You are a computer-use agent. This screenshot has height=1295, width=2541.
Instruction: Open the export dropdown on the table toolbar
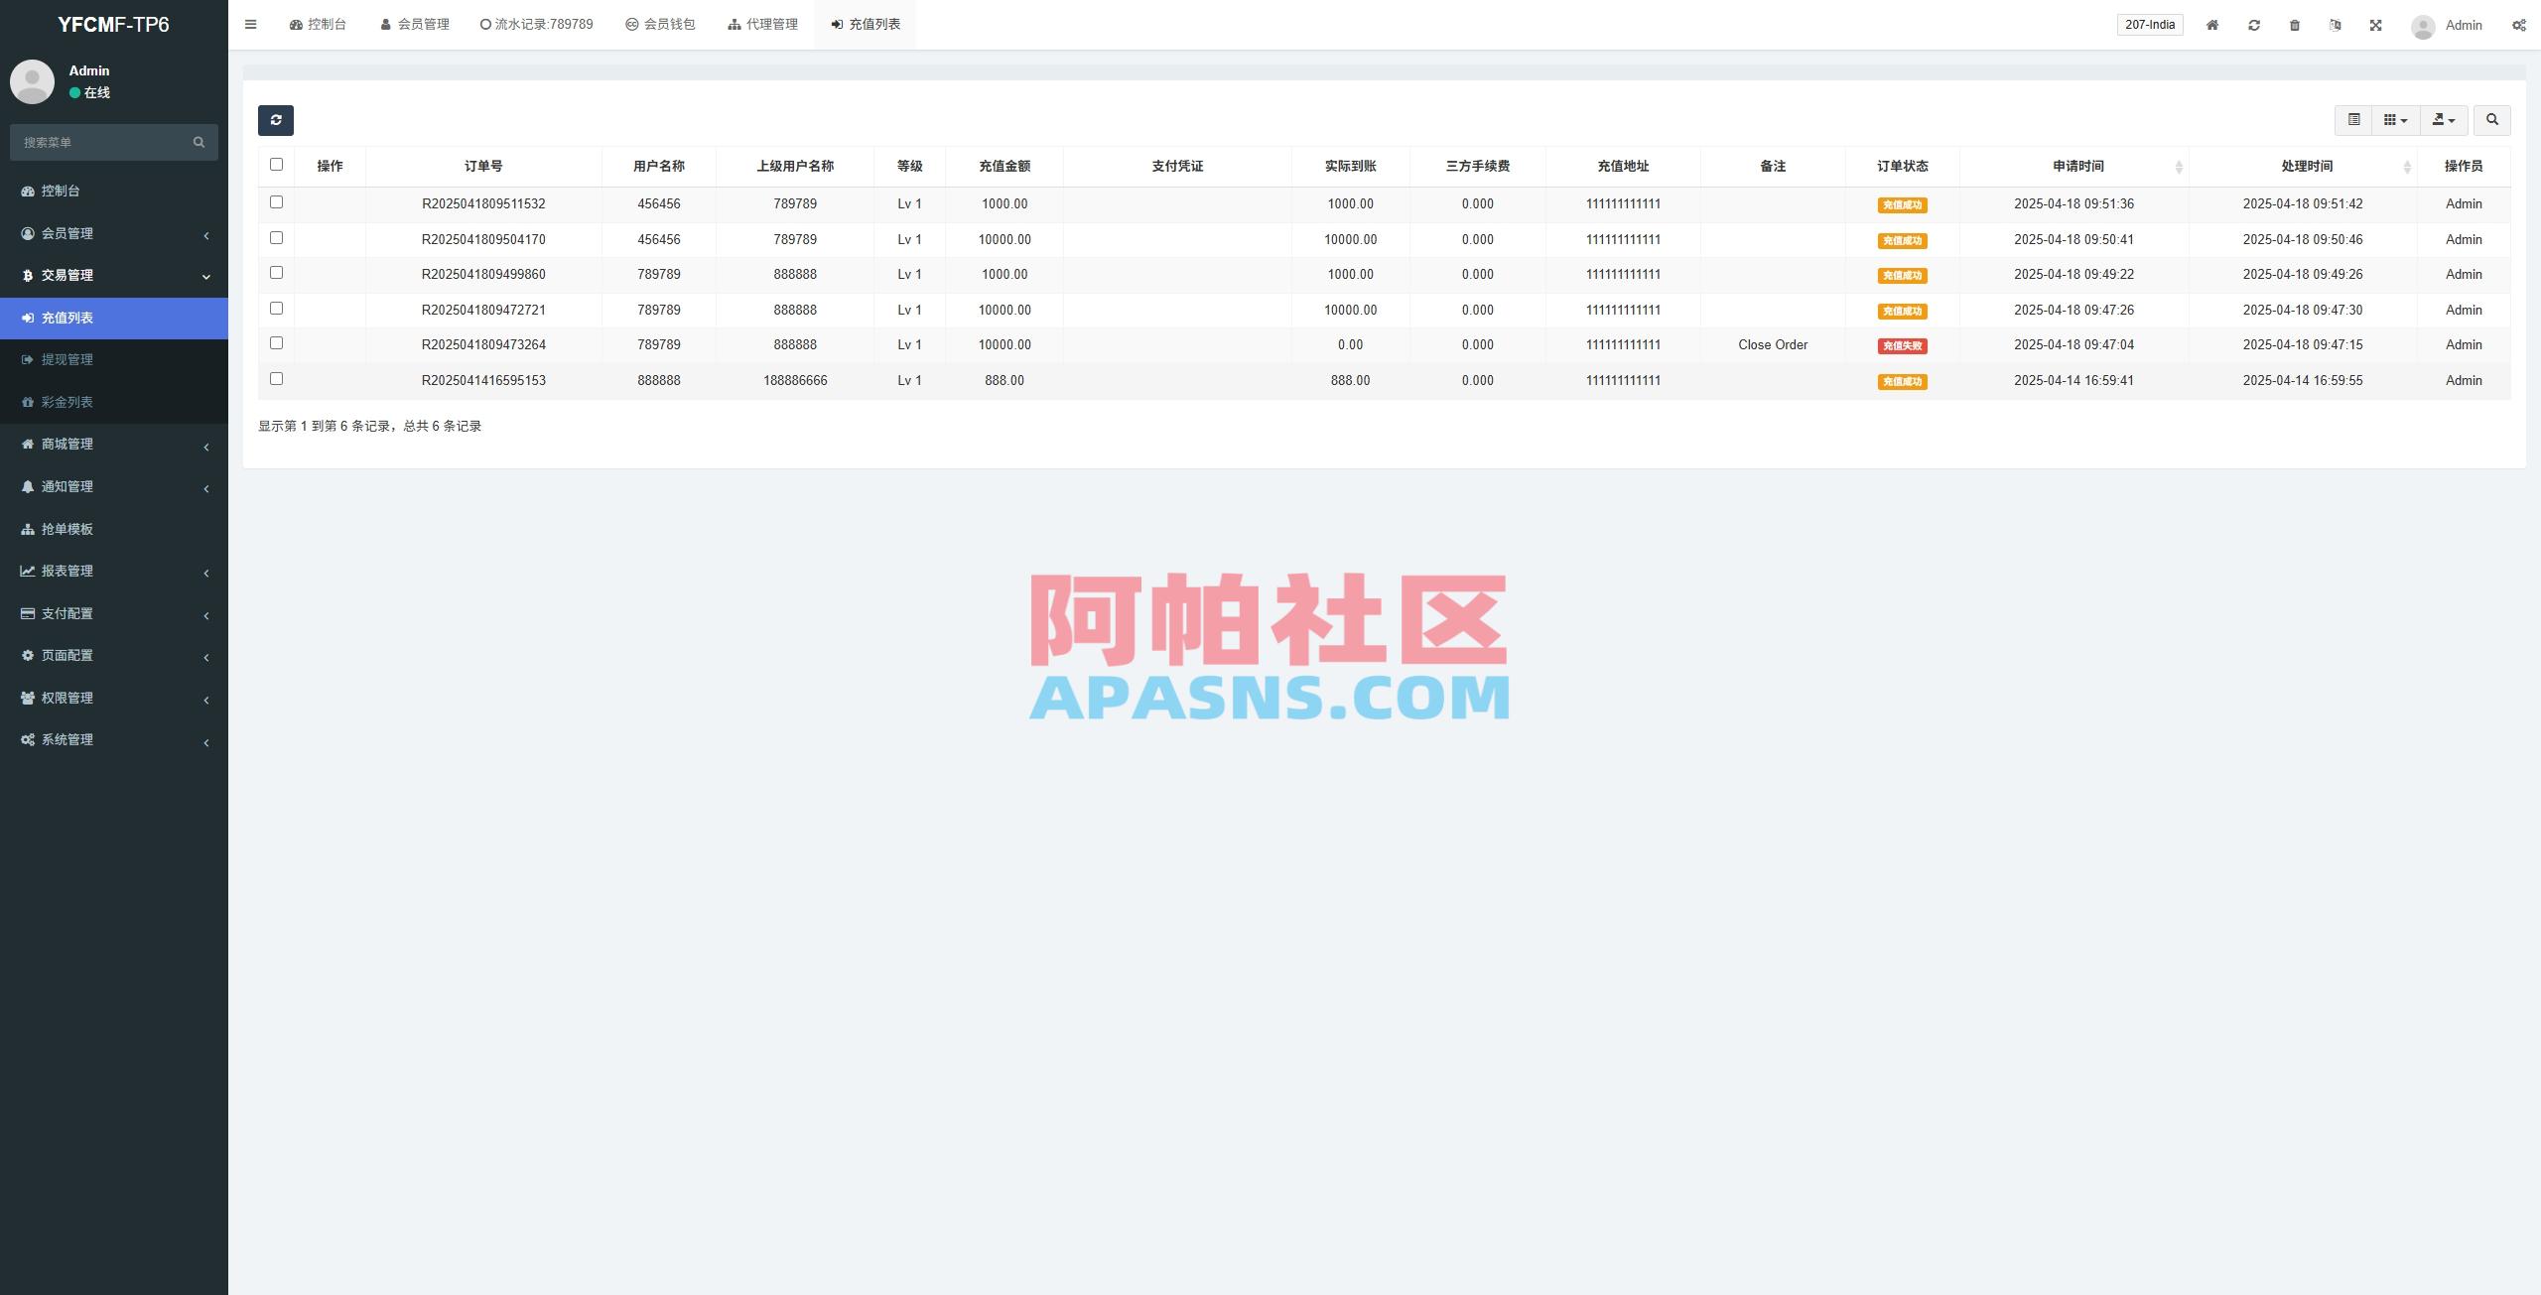point(2444,120)
